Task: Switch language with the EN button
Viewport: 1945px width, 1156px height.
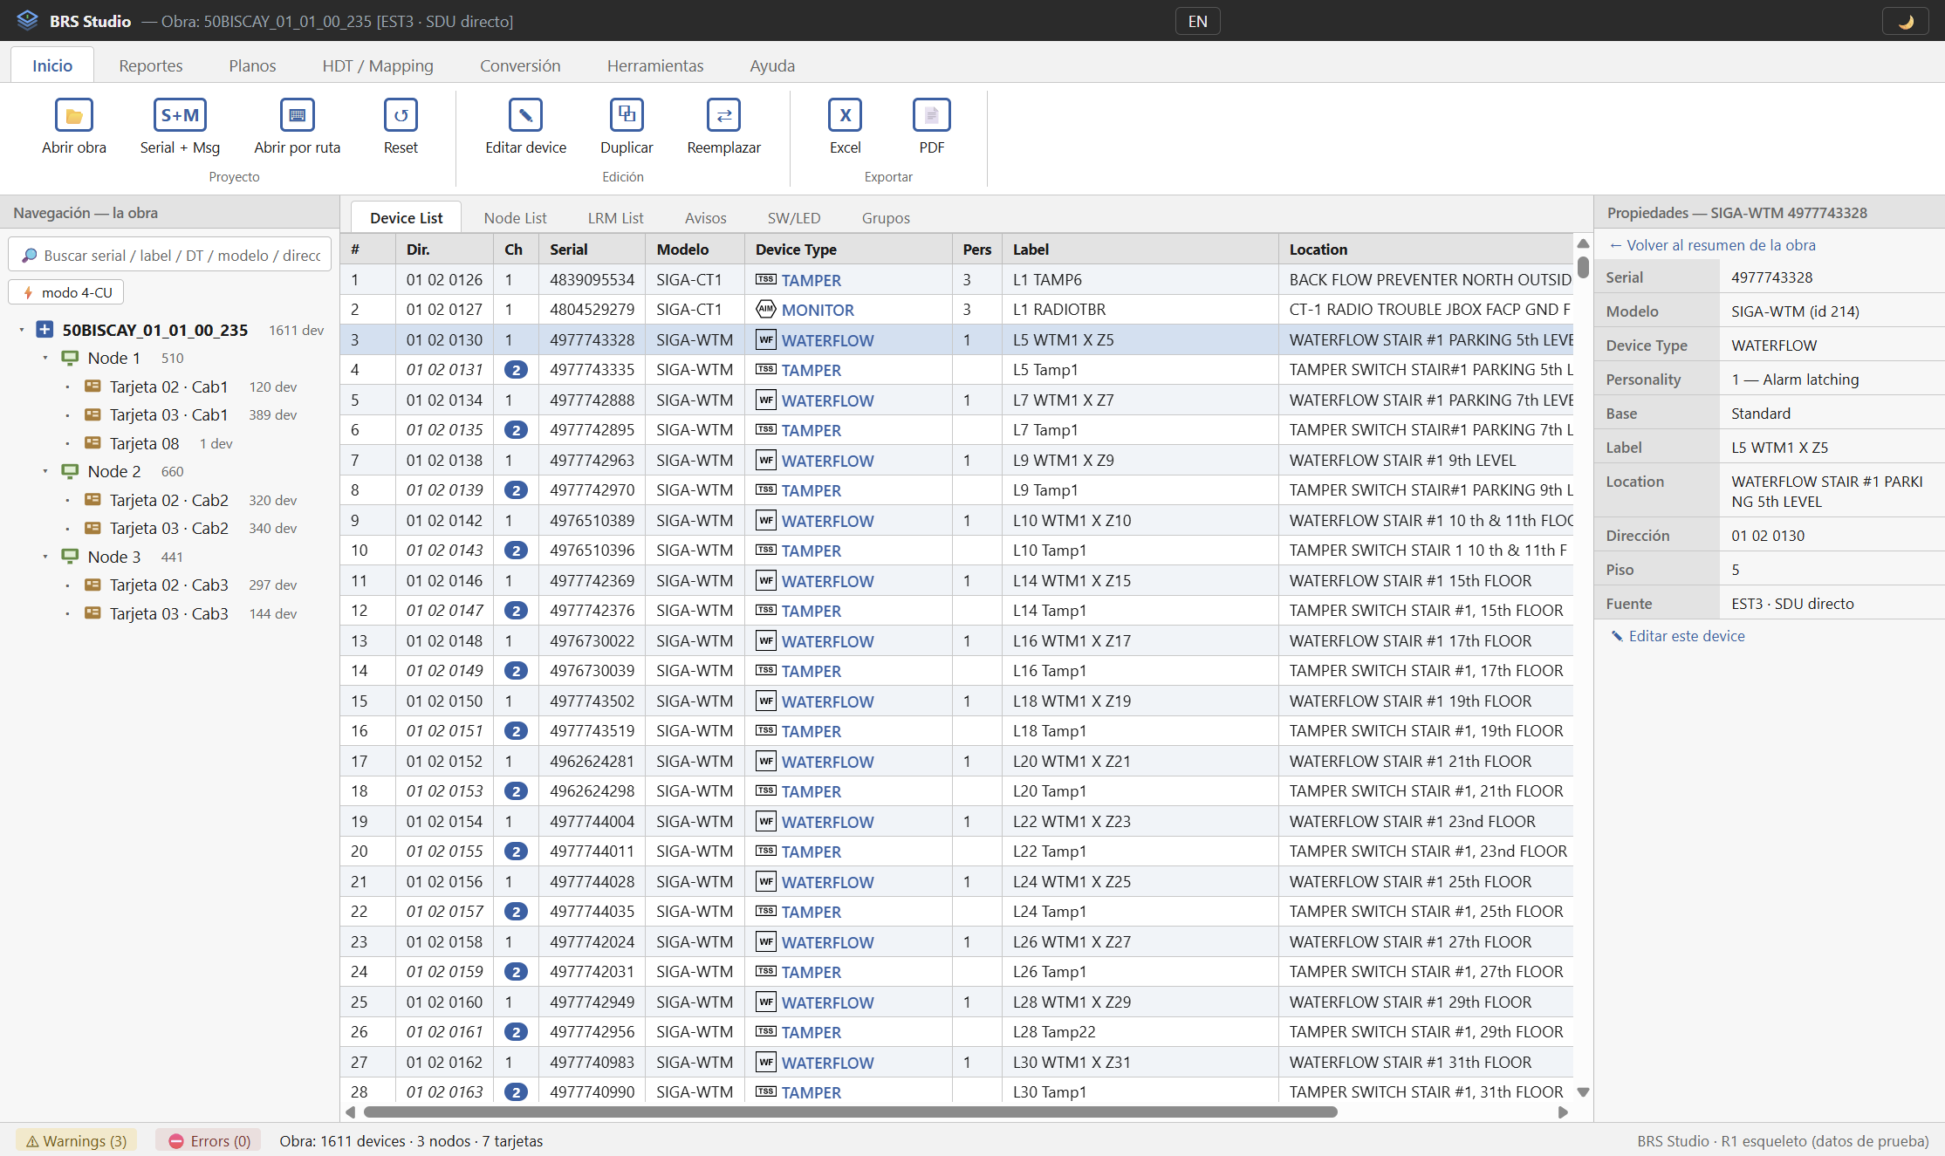Action: point(1197,21)
